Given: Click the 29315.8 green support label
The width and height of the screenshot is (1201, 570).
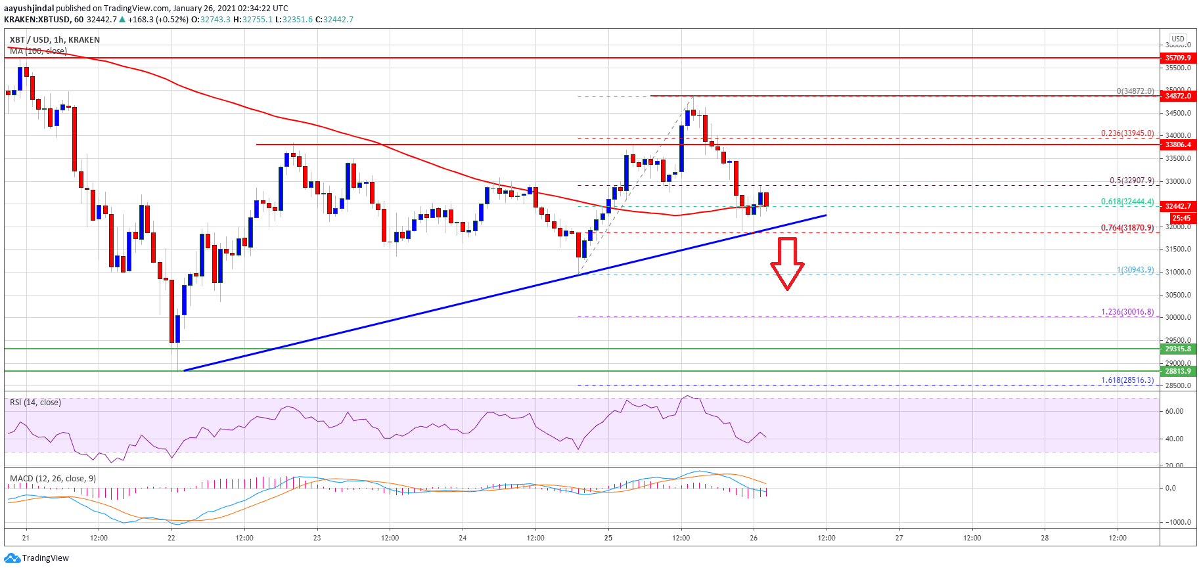Looking at the screenshot, I should [x=1178, y=349].
